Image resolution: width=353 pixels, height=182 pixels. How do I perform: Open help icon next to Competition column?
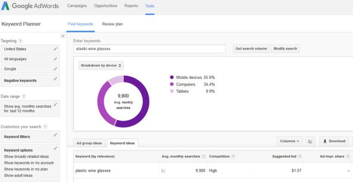click(x=233, y=156)
